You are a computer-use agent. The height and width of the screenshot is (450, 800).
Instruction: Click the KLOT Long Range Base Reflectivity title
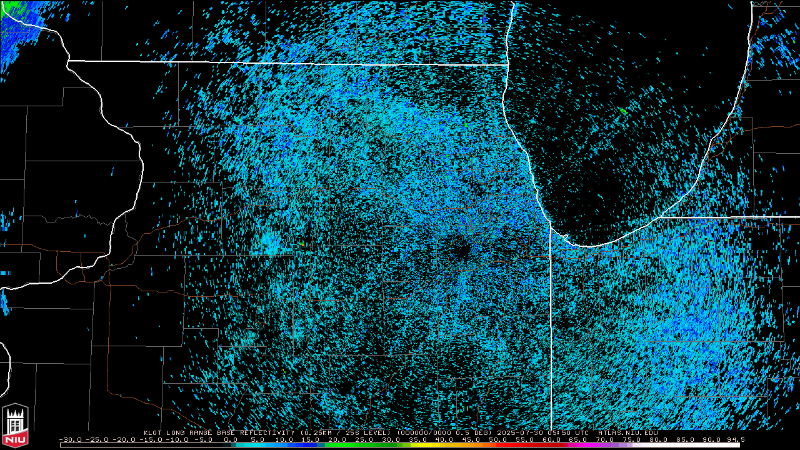[219, 432]
